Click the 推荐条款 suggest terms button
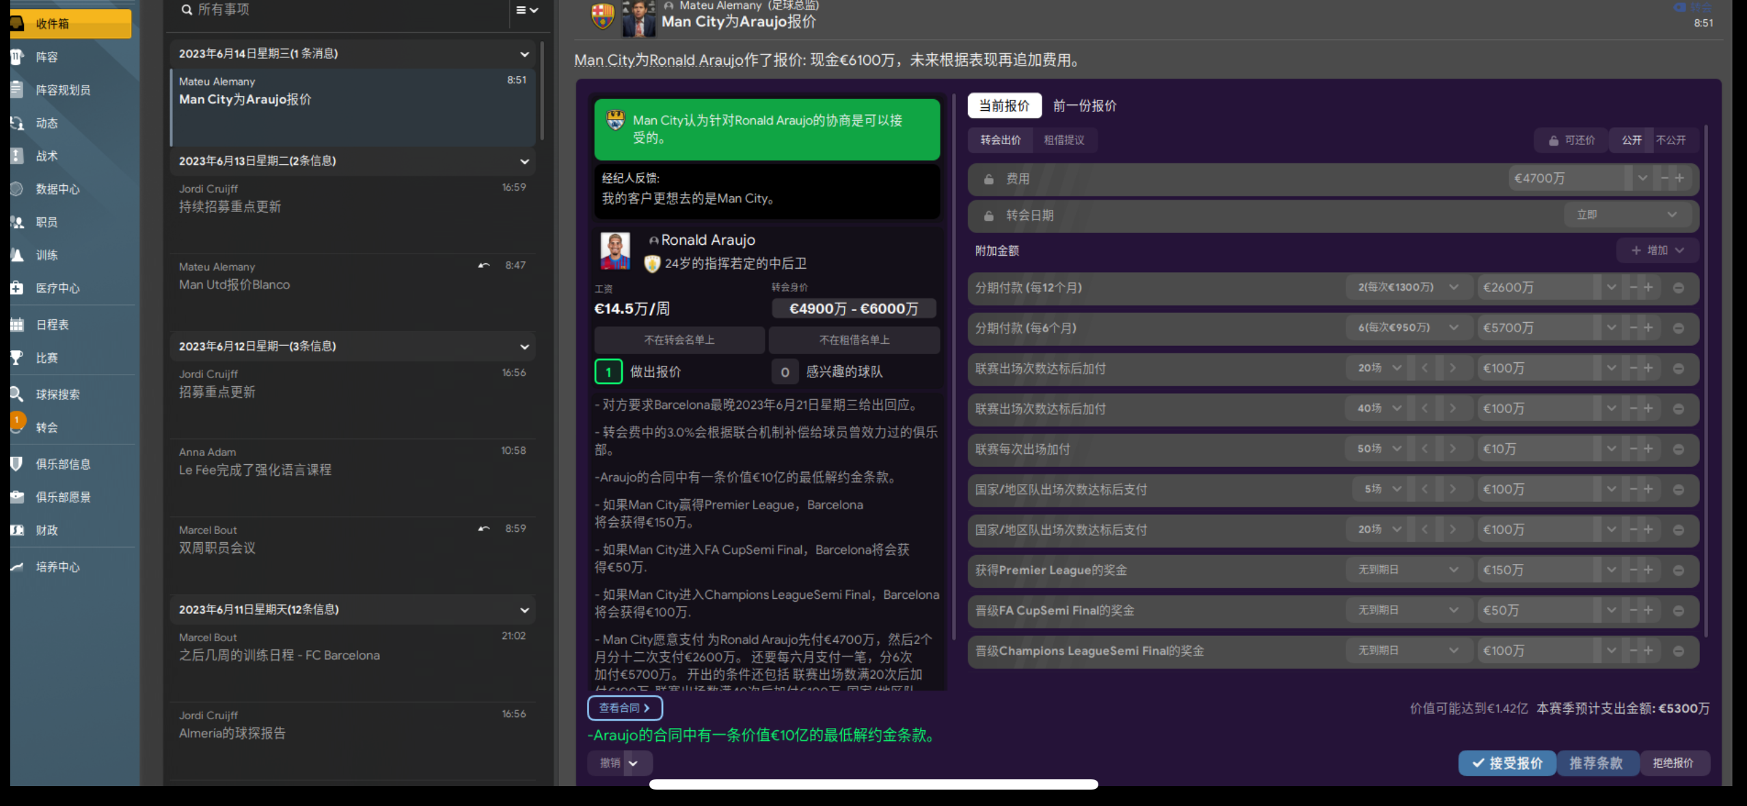The width and height of the screenshot is (1747, 806). click(x=1596, y=763)
